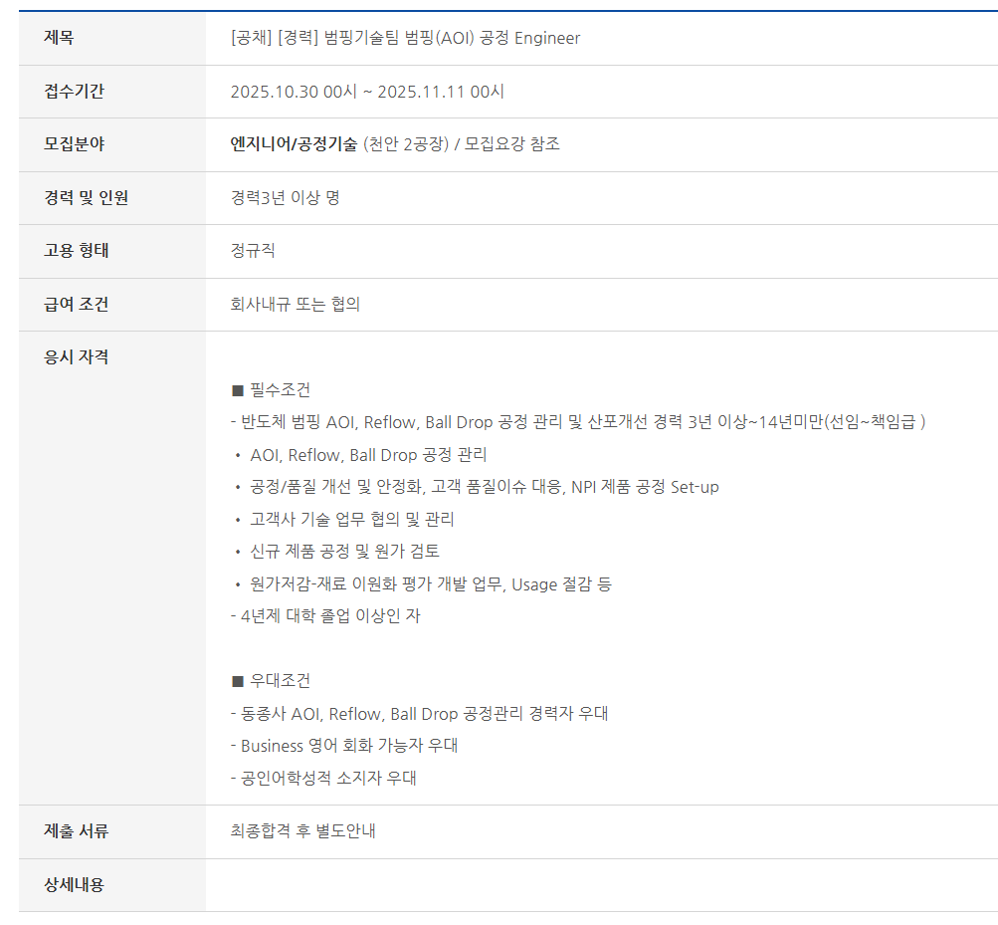998x925 pixels.
Task: Click the Business 영어 회화 가능자 우대 line
Action: pyautogui.click(x=344, y=746)
